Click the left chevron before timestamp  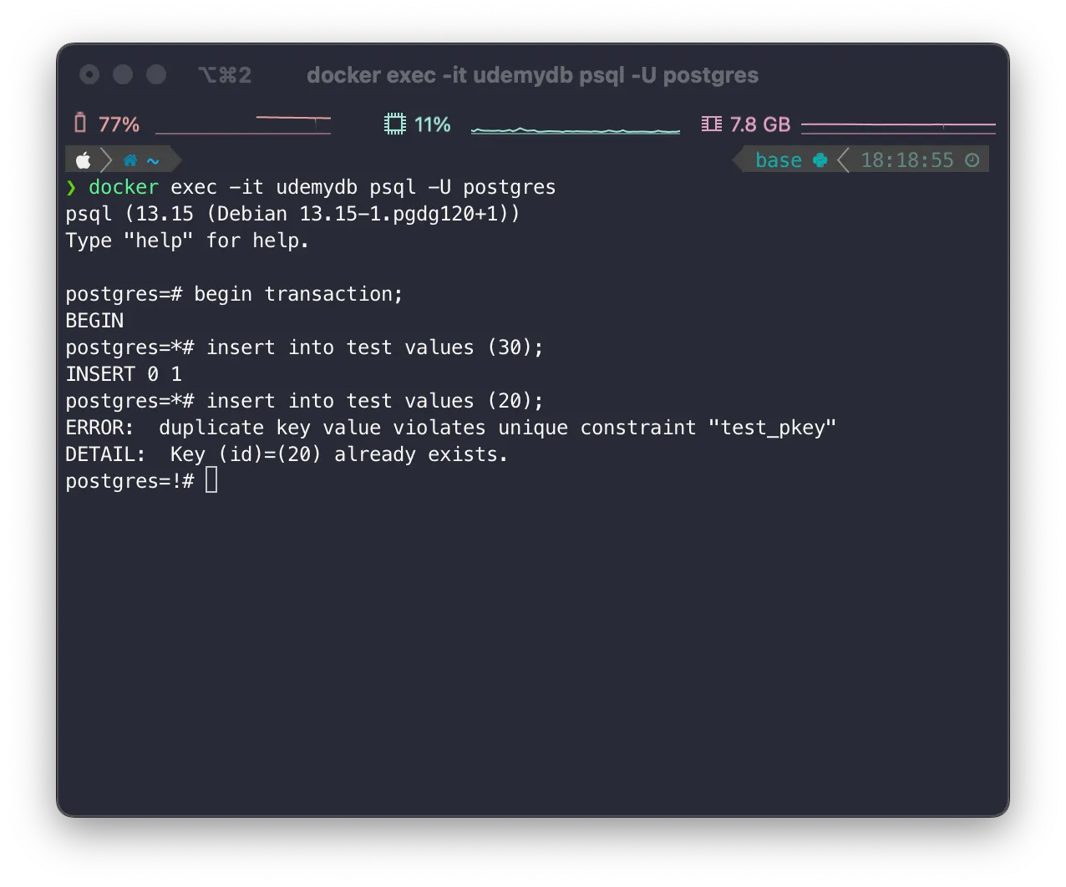(x=843, y=160)
